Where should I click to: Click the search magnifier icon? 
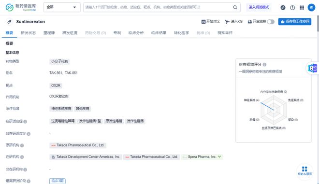[x=235, y=7]
